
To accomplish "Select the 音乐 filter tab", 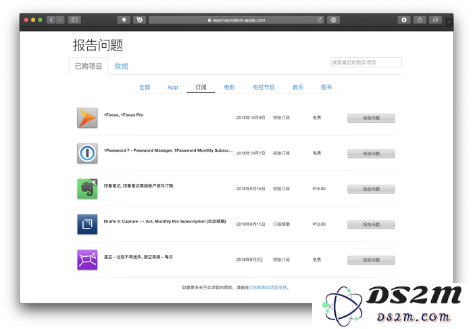I will pyautogui.click(x=298, y=87).
